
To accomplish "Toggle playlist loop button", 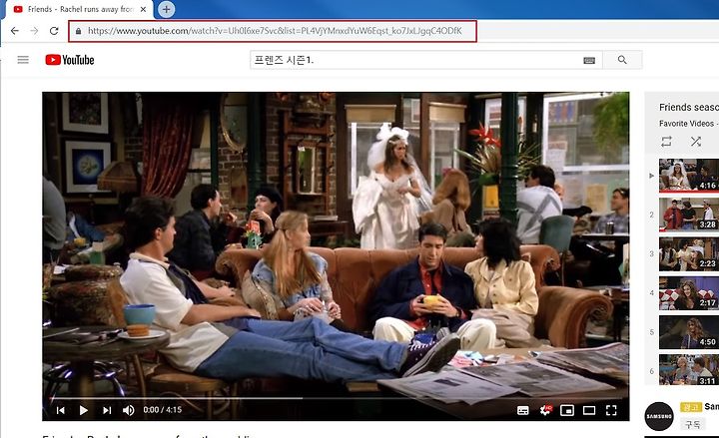I will pyautogui.click(x=666, y=142).
